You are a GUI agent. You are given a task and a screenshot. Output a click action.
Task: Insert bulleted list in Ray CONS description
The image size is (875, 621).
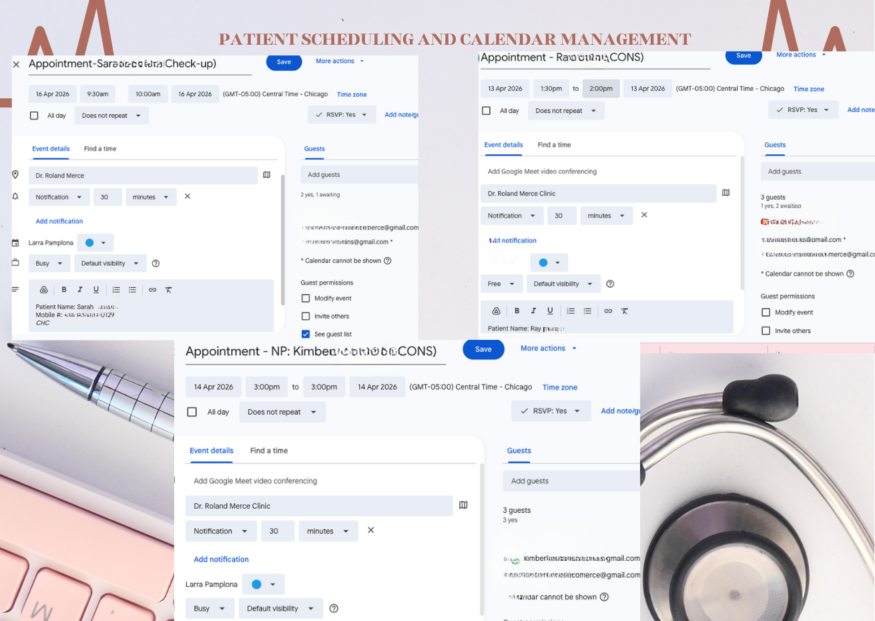[587, 311]
